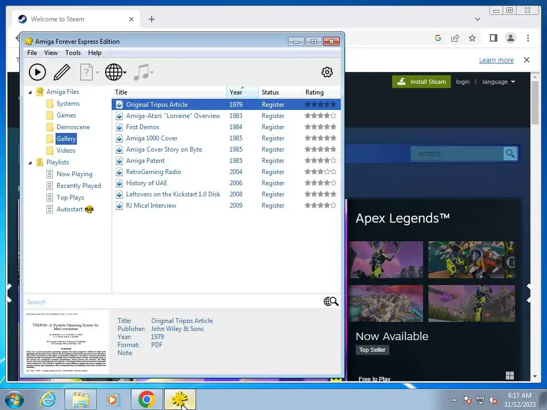Image resolution: width=547 pixels, height=410 pixels.
Task: Click Install Steam button in browser
Action: 421,82
